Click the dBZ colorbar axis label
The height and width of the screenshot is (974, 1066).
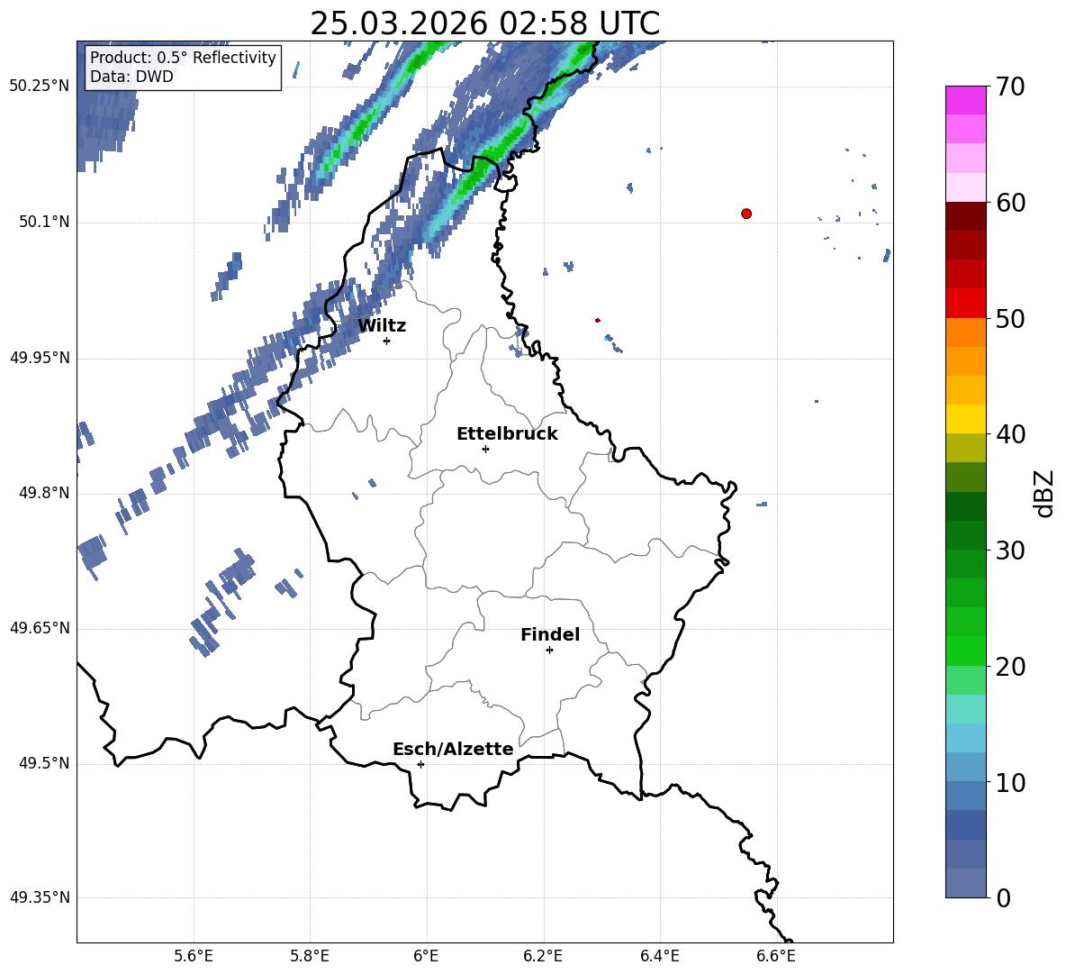1043,493
